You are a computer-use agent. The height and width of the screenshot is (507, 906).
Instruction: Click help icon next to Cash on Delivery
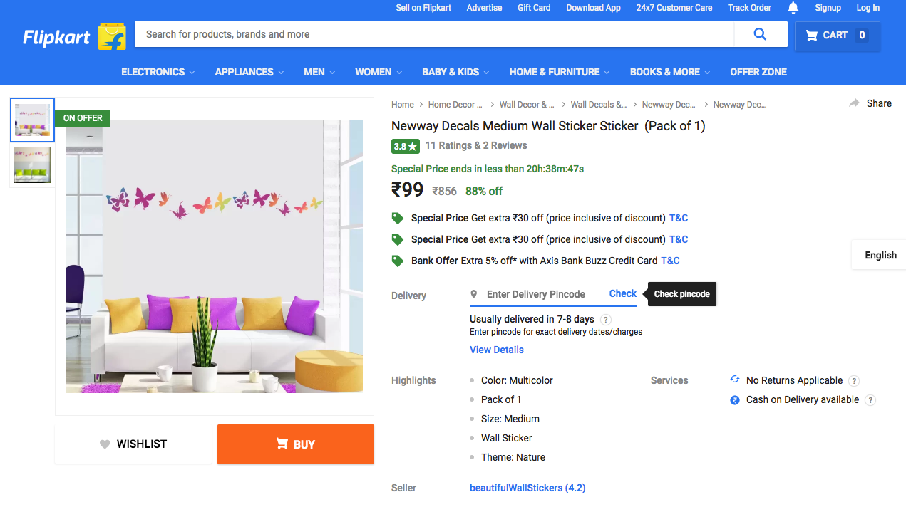[x=870, y=400]
